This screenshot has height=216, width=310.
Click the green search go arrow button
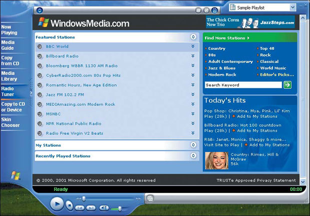pos(287,85)
